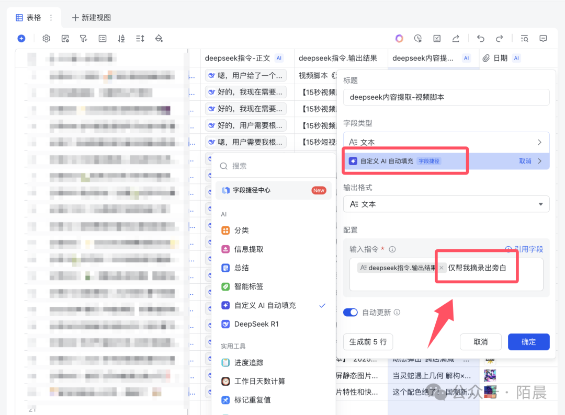Click the info icon next to 输入指令
Image resolution: width=565 pixels, height=415 pixels.
392,249
